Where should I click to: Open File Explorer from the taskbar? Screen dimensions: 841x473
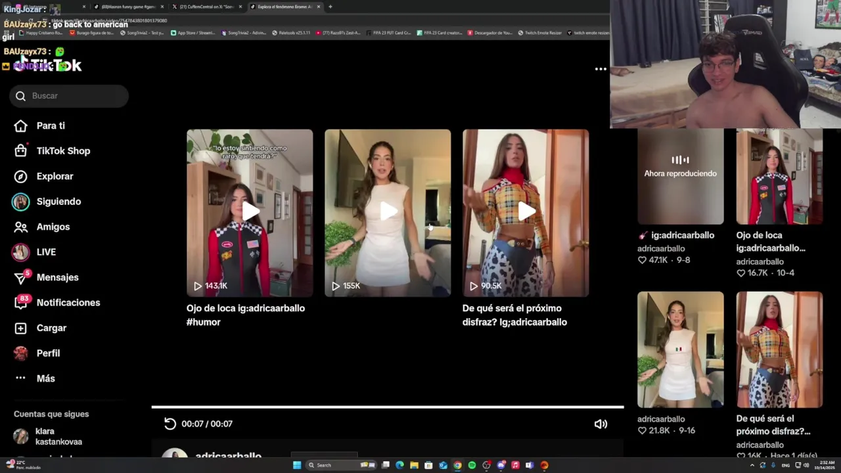[x=414, y=465]
